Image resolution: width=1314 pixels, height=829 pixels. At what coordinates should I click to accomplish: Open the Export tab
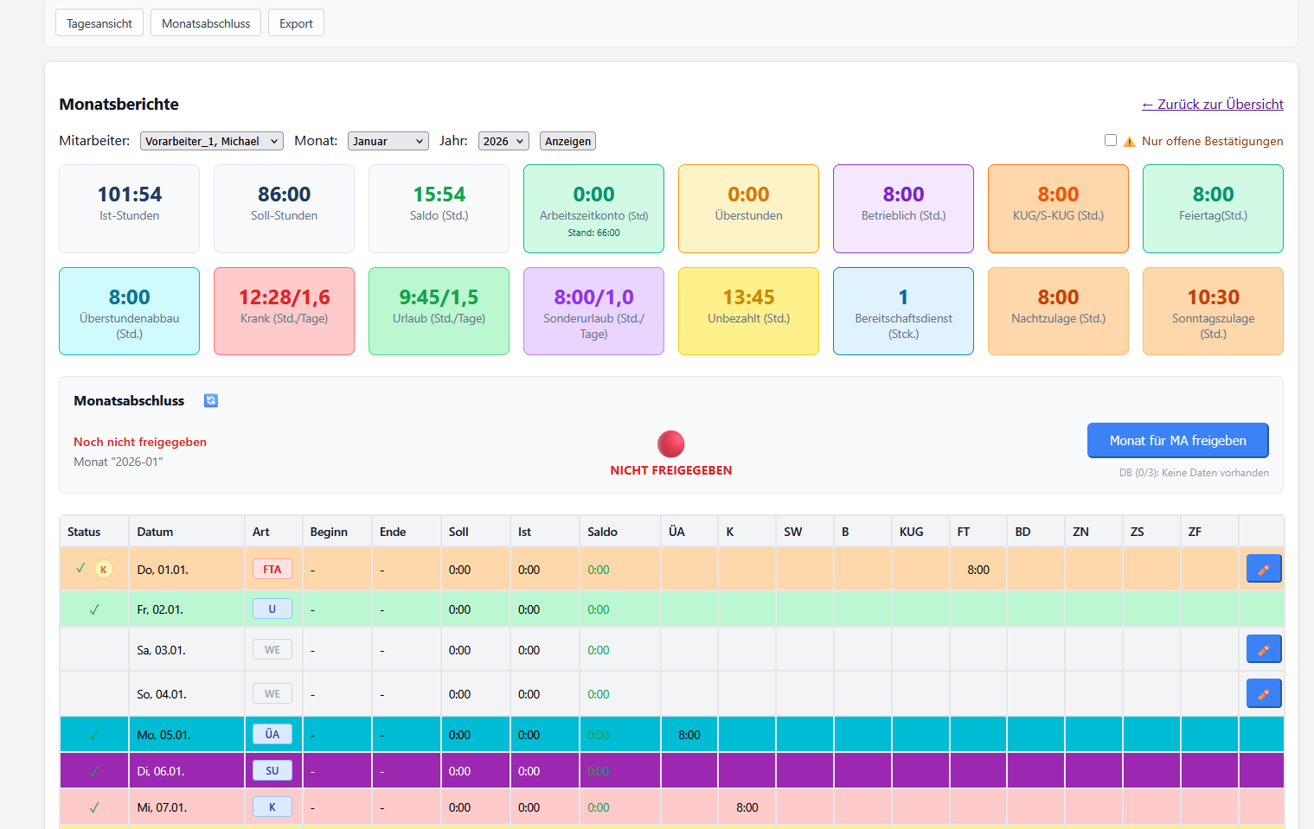click(296, 23)
